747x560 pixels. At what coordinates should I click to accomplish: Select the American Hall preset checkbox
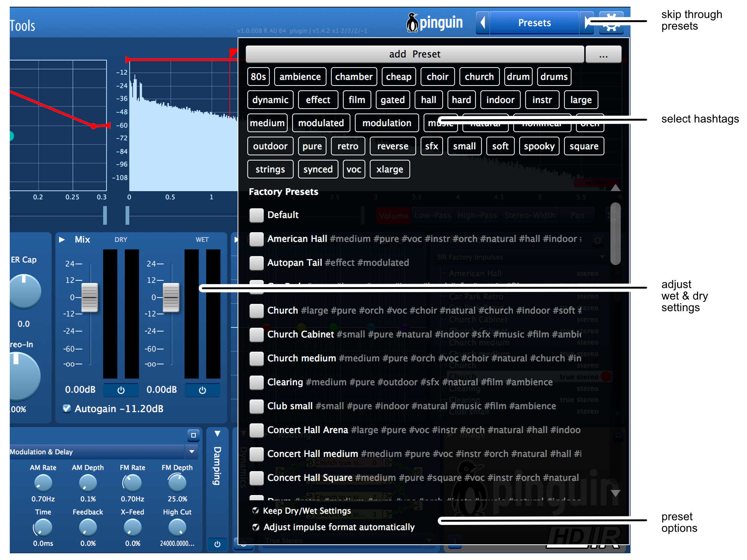257,239
